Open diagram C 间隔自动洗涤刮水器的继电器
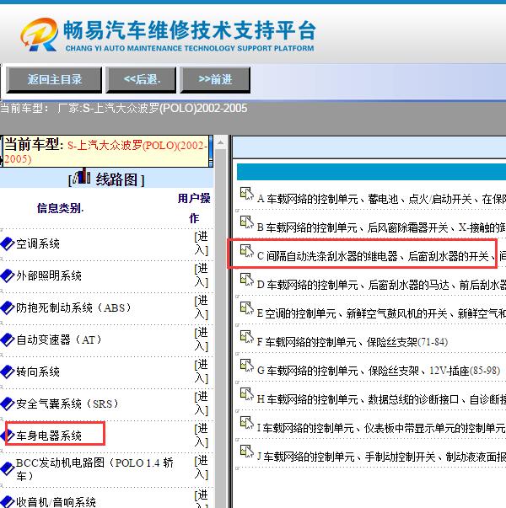The height and width of the screenshot is (508, 506). pos(381,256)
